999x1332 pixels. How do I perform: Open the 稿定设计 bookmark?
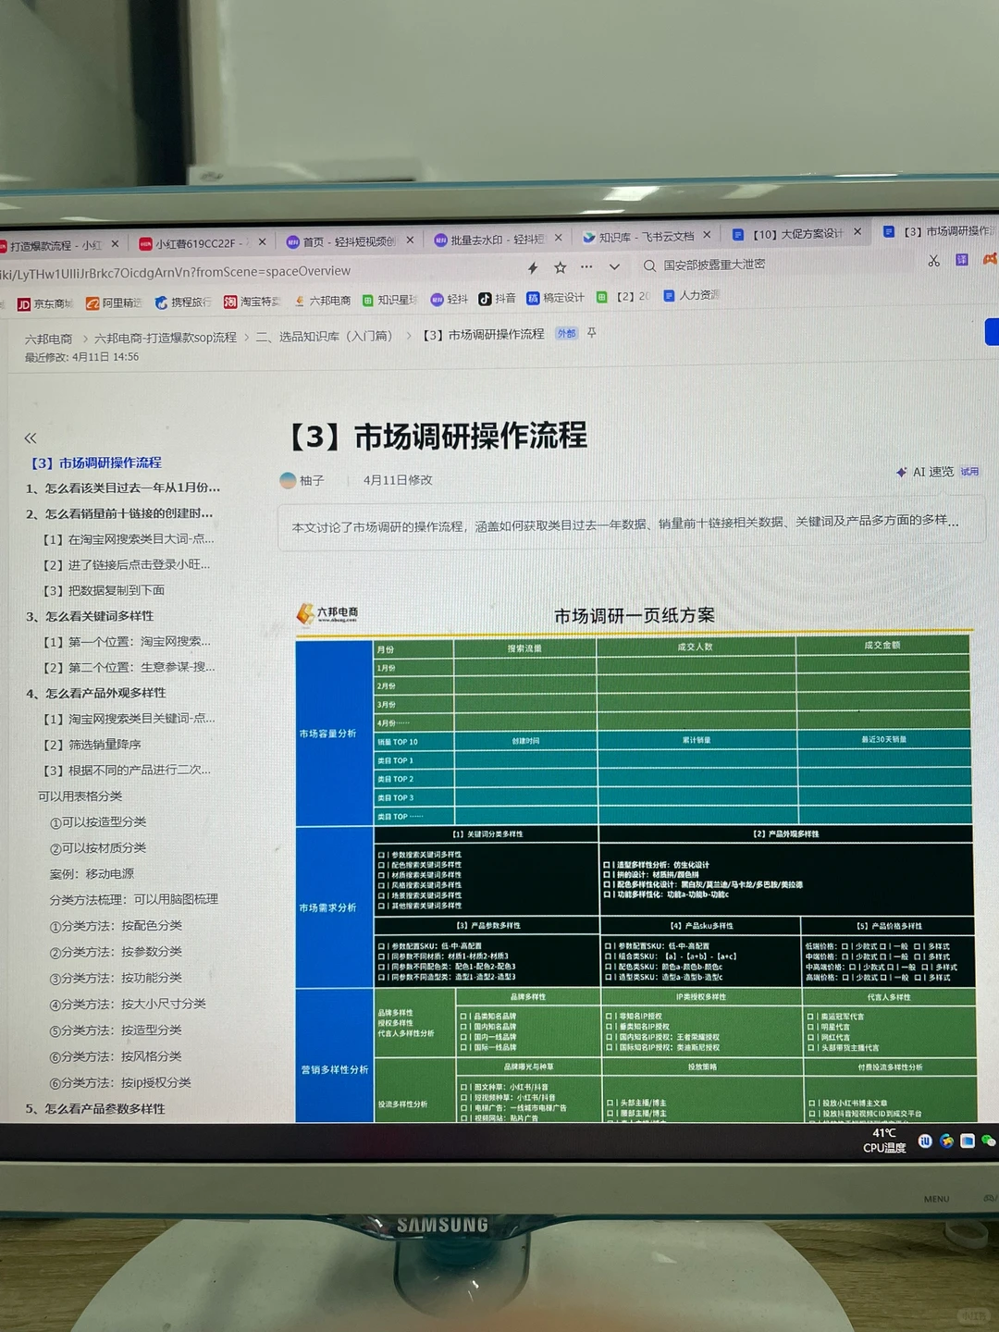556,297
